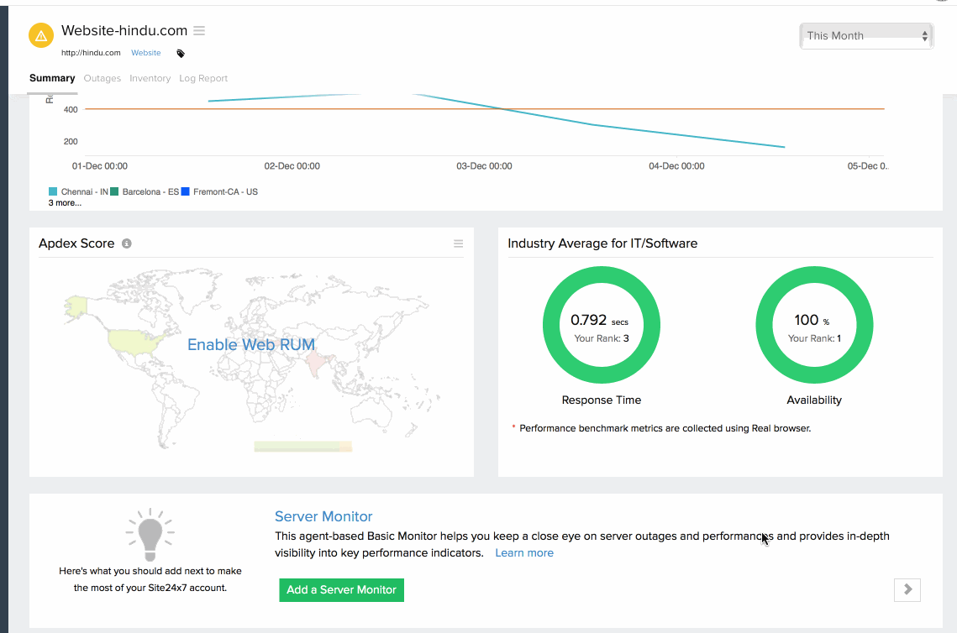This screenshot has width=957, height=633.
Task: Click the yellow warning status icon
Action: click(40, 35)
